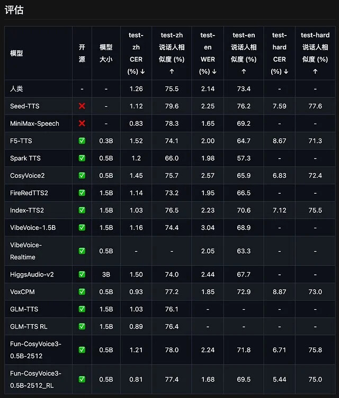Image resolution: width=339 pixels, height=398 pixels.
Task: Click the 评估 section heading
Action: click(x=14, y=10)
